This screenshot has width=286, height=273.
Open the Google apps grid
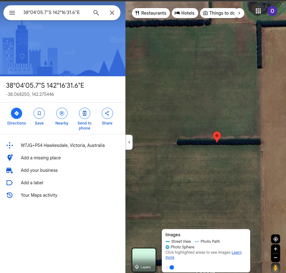[258, 11]
